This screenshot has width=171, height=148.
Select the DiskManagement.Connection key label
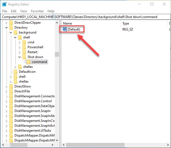pos(35,96)
